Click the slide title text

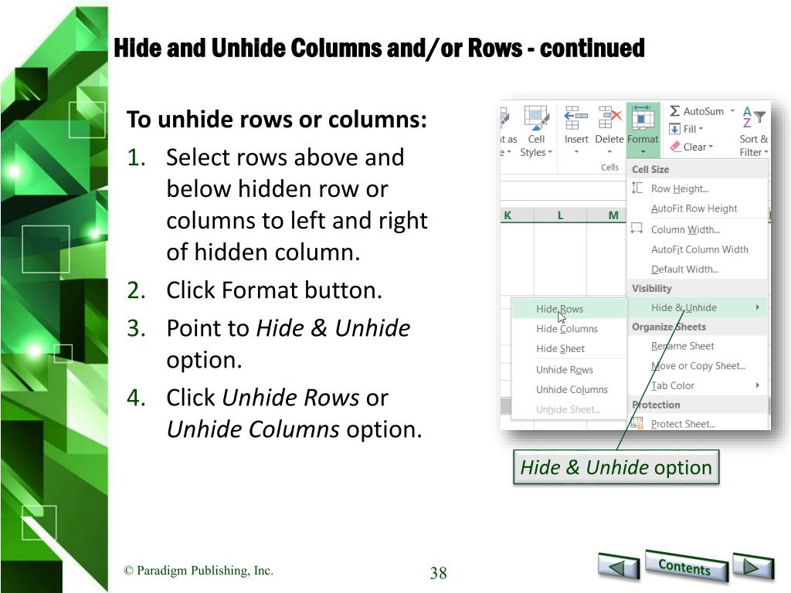point(379,49)
